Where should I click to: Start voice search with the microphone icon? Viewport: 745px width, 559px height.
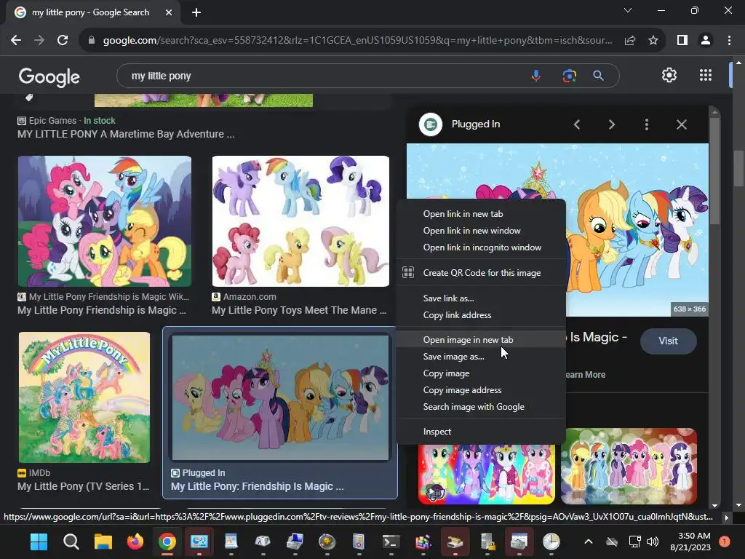pyautogui.click(x=536, y=76)
